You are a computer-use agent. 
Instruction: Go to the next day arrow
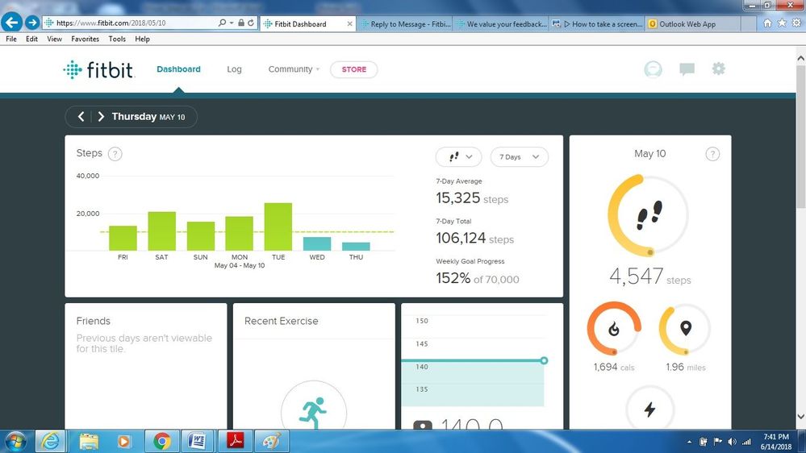click(x=101, y=117)
